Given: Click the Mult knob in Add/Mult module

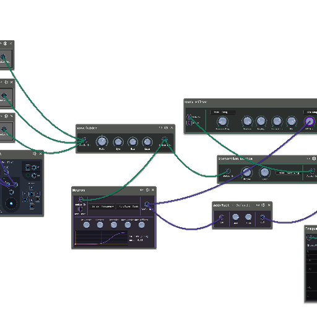Looking at the screenshot, I should [248, 217].
